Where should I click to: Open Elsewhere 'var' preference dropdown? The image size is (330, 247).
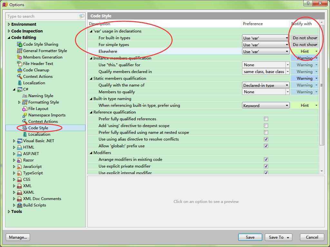266,51
